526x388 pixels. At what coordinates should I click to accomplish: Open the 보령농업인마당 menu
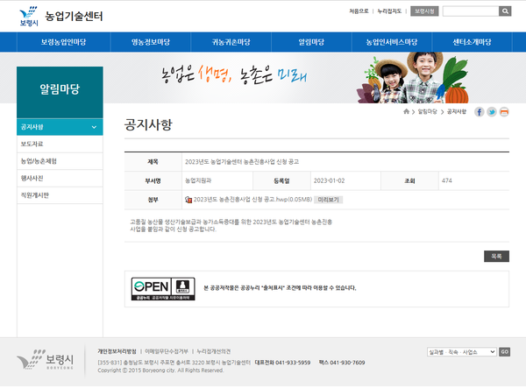pyautogui.click(x=63, y=42)
